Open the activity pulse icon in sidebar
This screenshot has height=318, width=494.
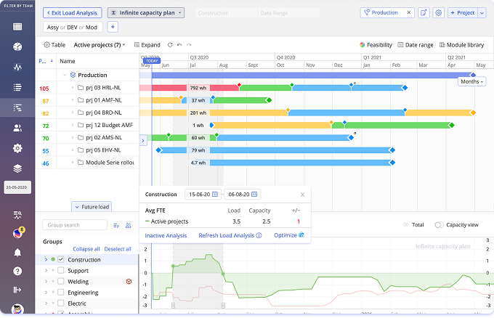click(x=17, y=67)
